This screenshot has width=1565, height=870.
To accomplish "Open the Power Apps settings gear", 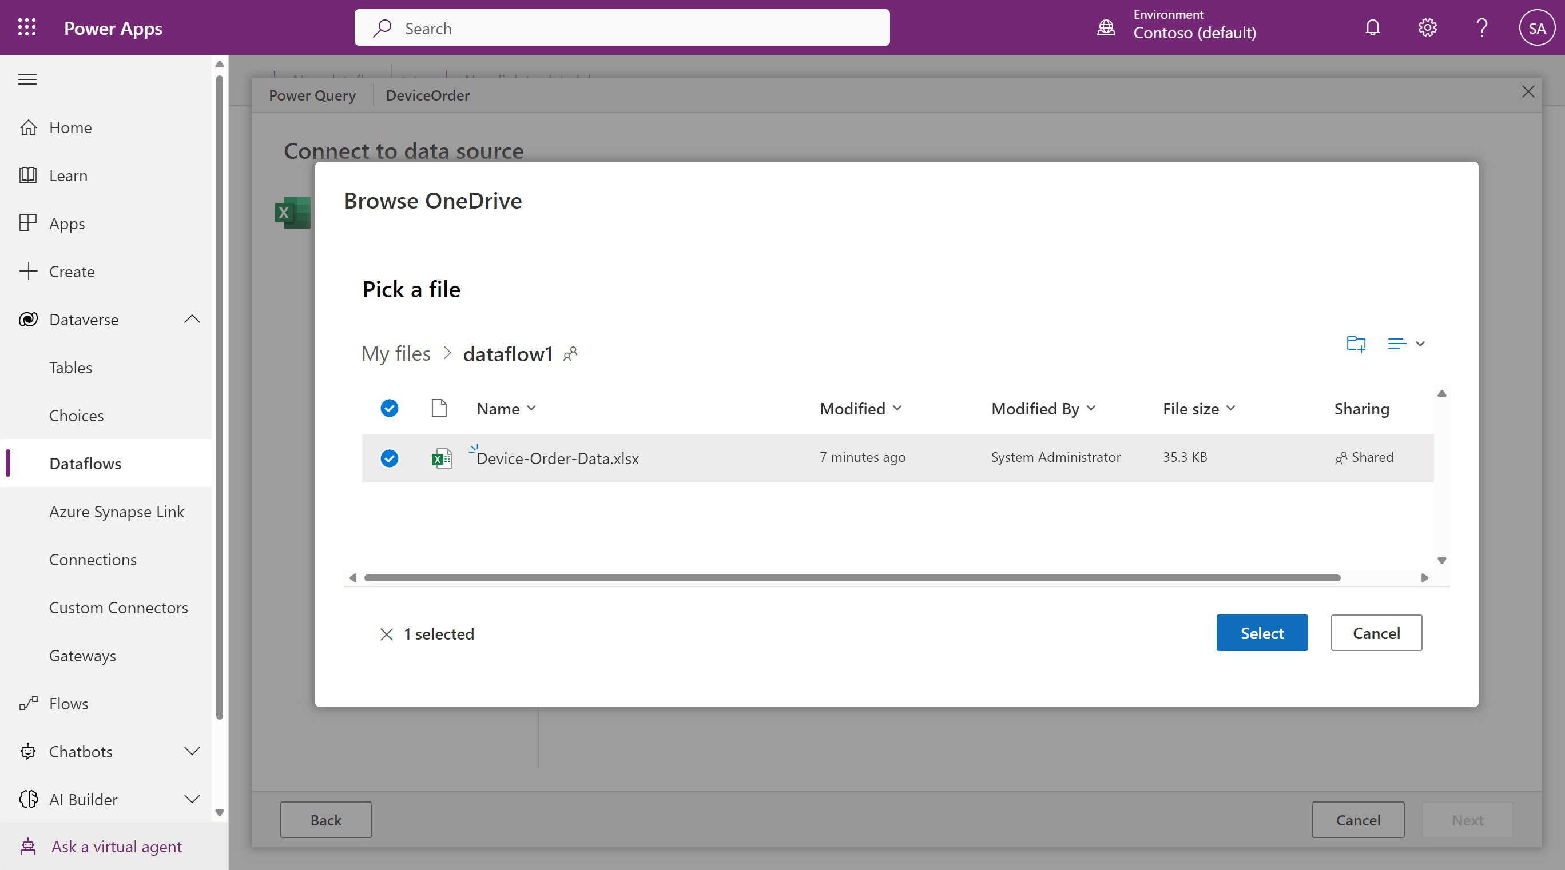I will 1427,27.
